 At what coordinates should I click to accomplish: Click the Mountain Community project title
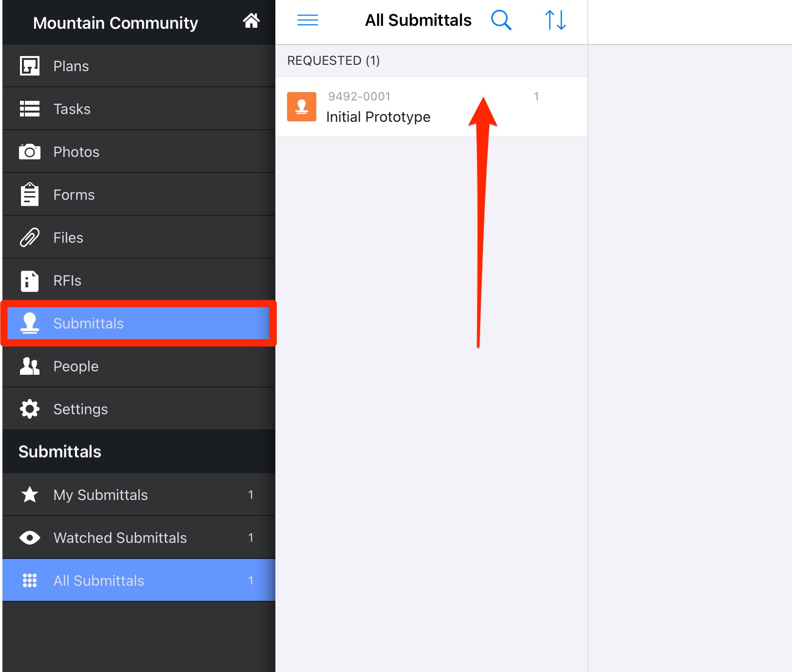116,23
